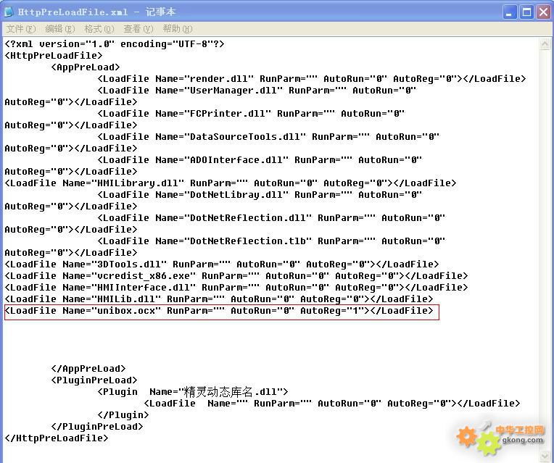554x463 pixels.
Task: Click the HMIInterface.dll LoadFile line
Action: pos(236,288)
